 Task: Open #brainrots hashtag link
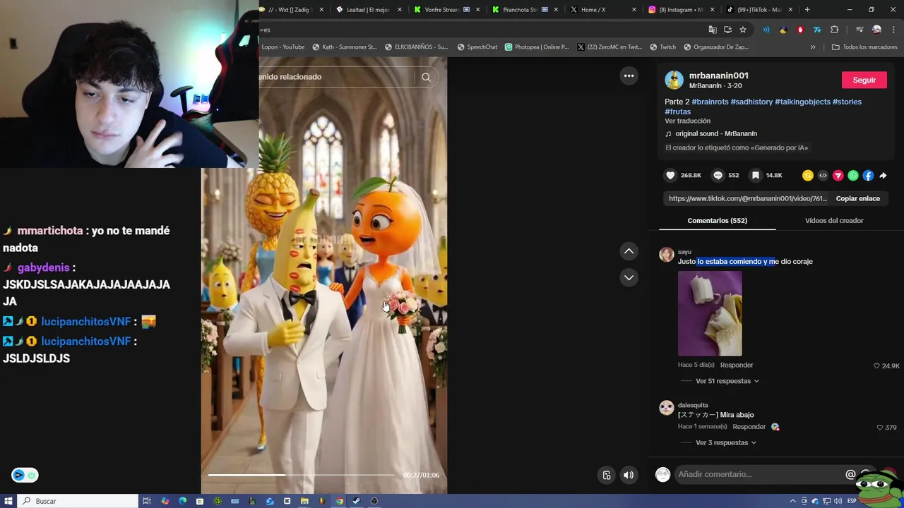click(710, 102)
